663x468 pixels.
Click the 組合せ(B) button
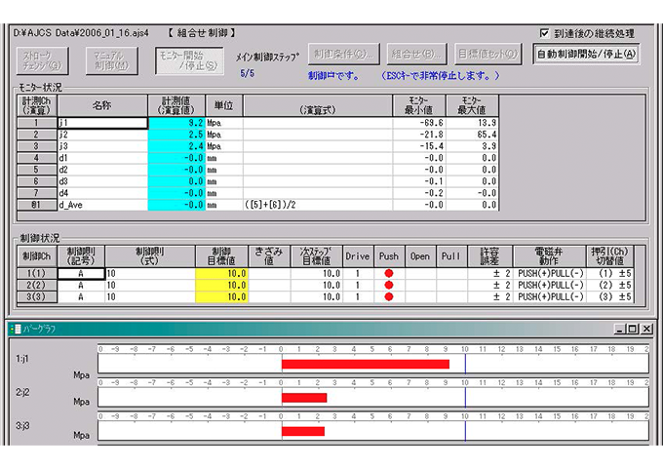click(x=416, y=55)
